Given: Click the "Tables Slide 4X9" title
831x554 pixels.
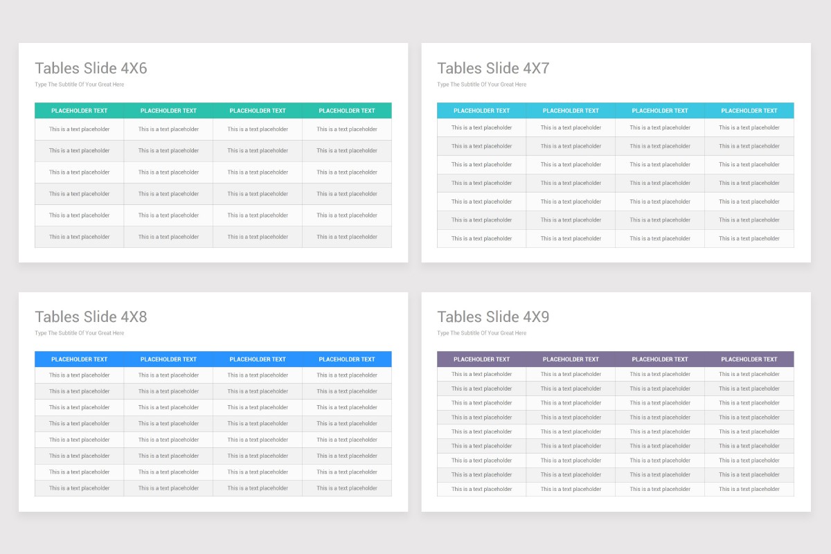Looking at the screenshot, I should coord(493,316).
